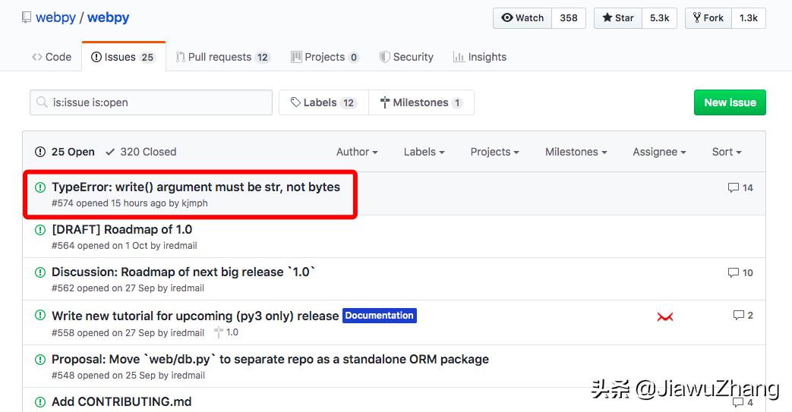
Task: Star the webpy repository
Action: (x=618, y=18)
